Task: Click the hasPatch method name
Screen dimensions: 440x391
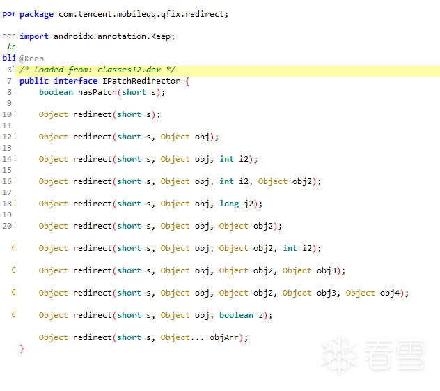Action: (x=97, y=92)
